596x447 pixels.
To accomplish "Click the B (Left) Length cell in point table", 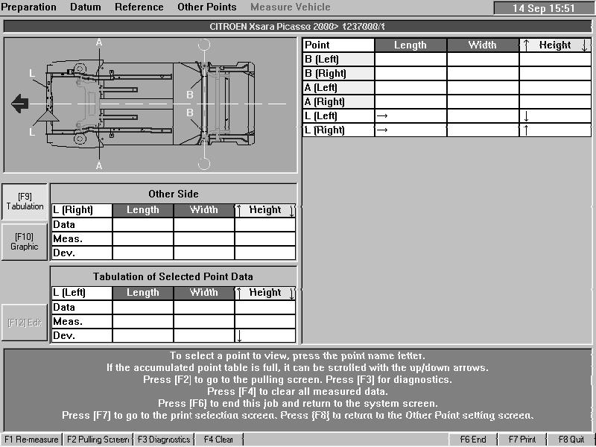I will [x=410, y=60].
